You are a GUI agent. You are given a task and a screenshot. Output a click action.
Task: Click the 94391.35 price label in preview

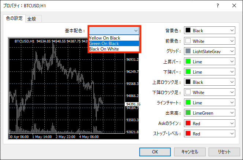click(133, 104)
